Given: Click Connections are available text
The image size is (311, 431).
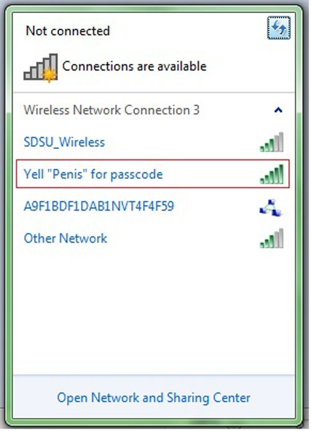Looking at the screenshot, I should [x=134, y=66].
